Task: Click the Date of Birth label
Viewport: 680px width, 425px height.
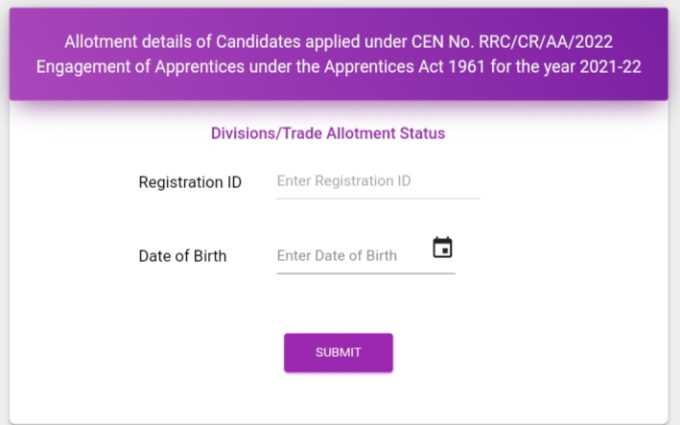Action: tap(182, 256)
